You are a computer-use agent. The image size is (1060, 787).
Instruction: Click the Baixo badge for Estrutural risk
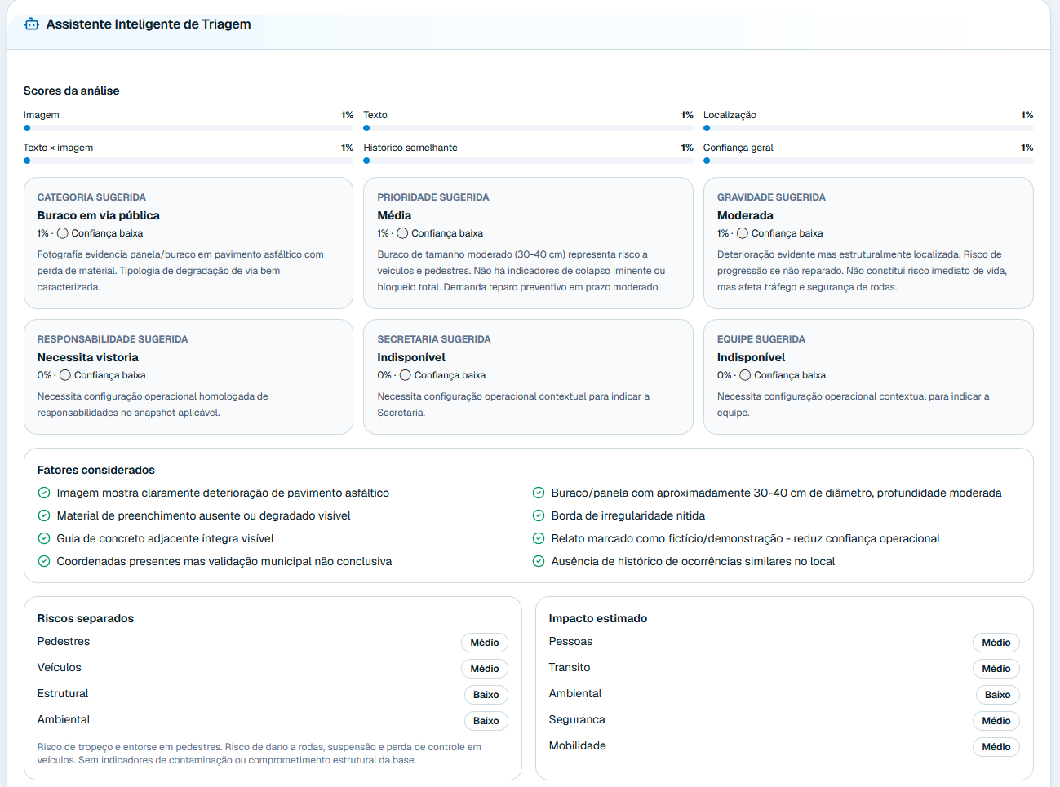(486, 695)
